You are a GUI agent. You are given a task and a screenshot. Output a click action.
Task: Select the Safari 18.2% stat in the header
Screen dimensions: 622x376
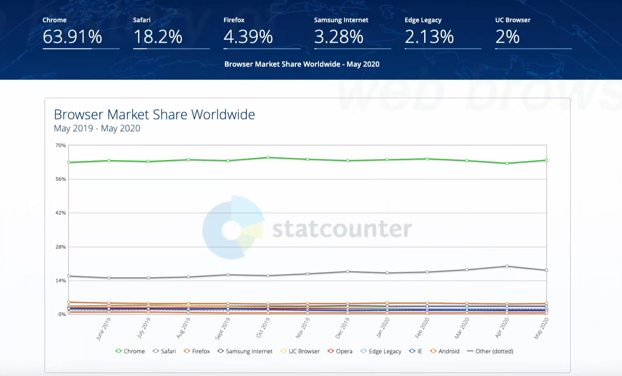[x=171, y=33]
